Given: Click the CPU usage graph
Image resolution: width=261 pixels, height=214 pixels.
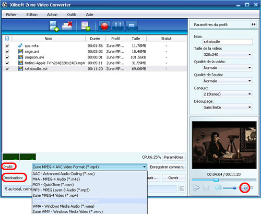Looking at the screenshot, I should pyautogui.click(x=19, y=157).
